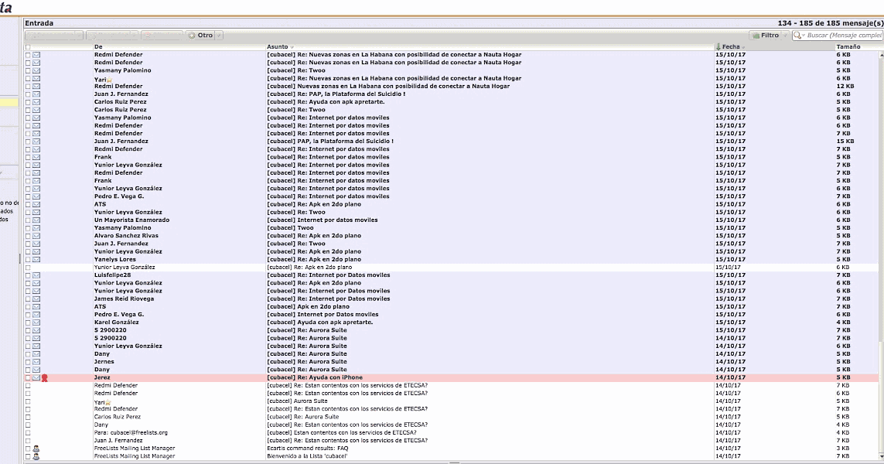Click the magnifier icon in the search box
Viewport: 884px width, 464px height.
tap(796, 35)
